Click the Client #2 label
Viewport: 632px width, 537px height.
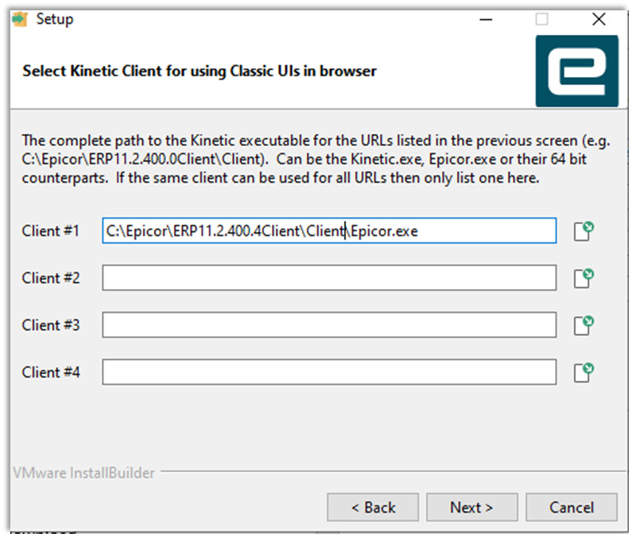click(51, 278)
